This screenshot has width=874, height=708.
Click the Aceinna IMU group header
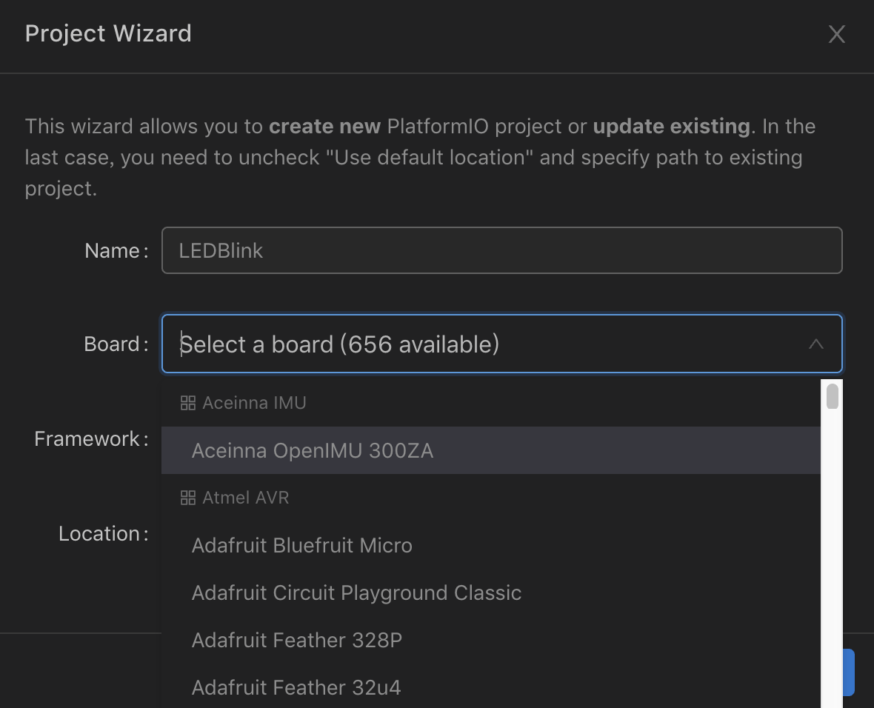[254, 403]
